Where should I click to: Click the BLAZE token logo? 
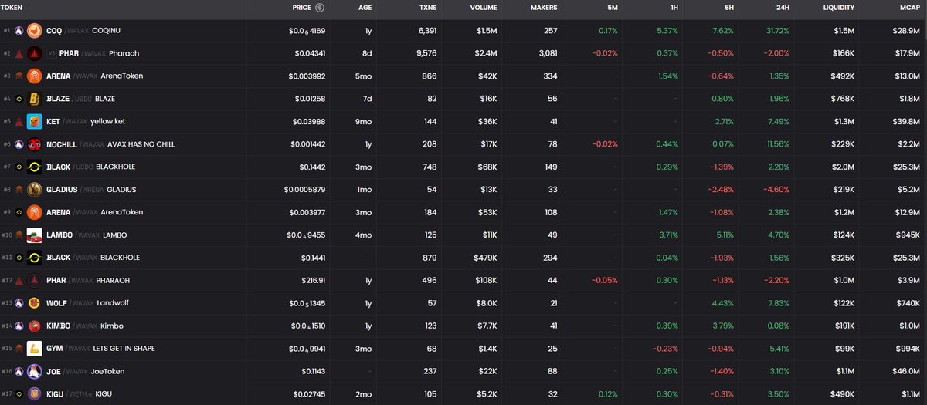(35, 99)
